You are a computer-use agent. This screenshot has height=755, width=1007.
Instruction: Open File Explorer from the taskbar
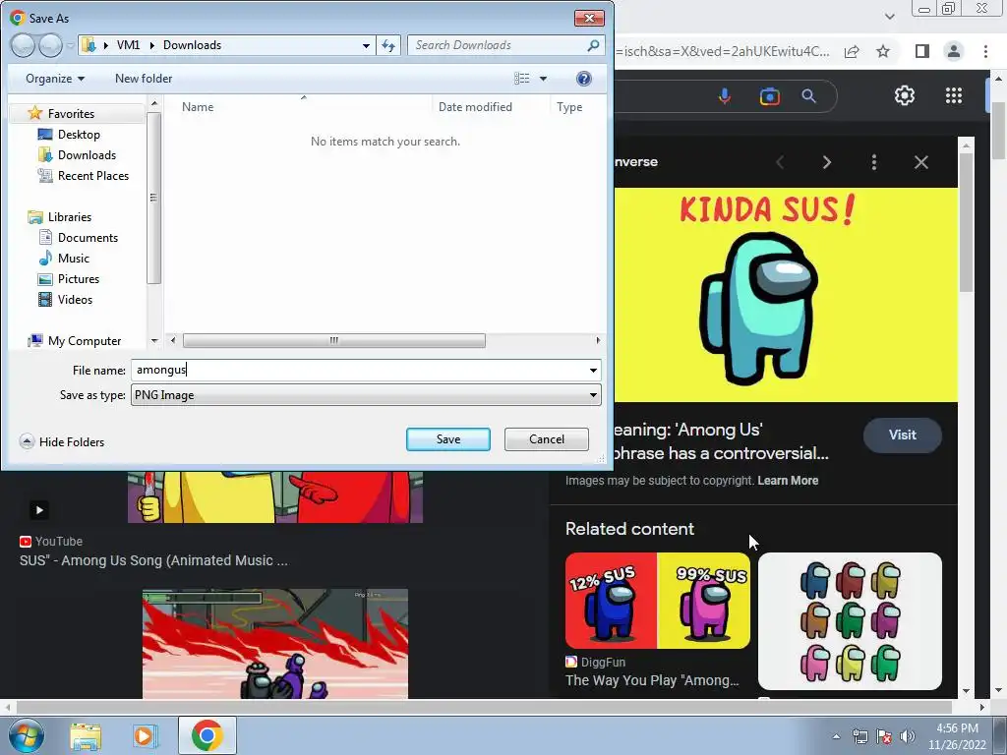86,735
